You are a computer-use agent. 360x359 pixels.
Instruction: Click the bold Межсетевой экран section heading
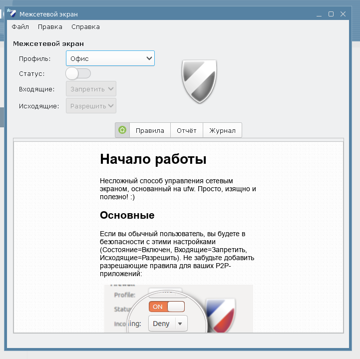pos(48,43)
